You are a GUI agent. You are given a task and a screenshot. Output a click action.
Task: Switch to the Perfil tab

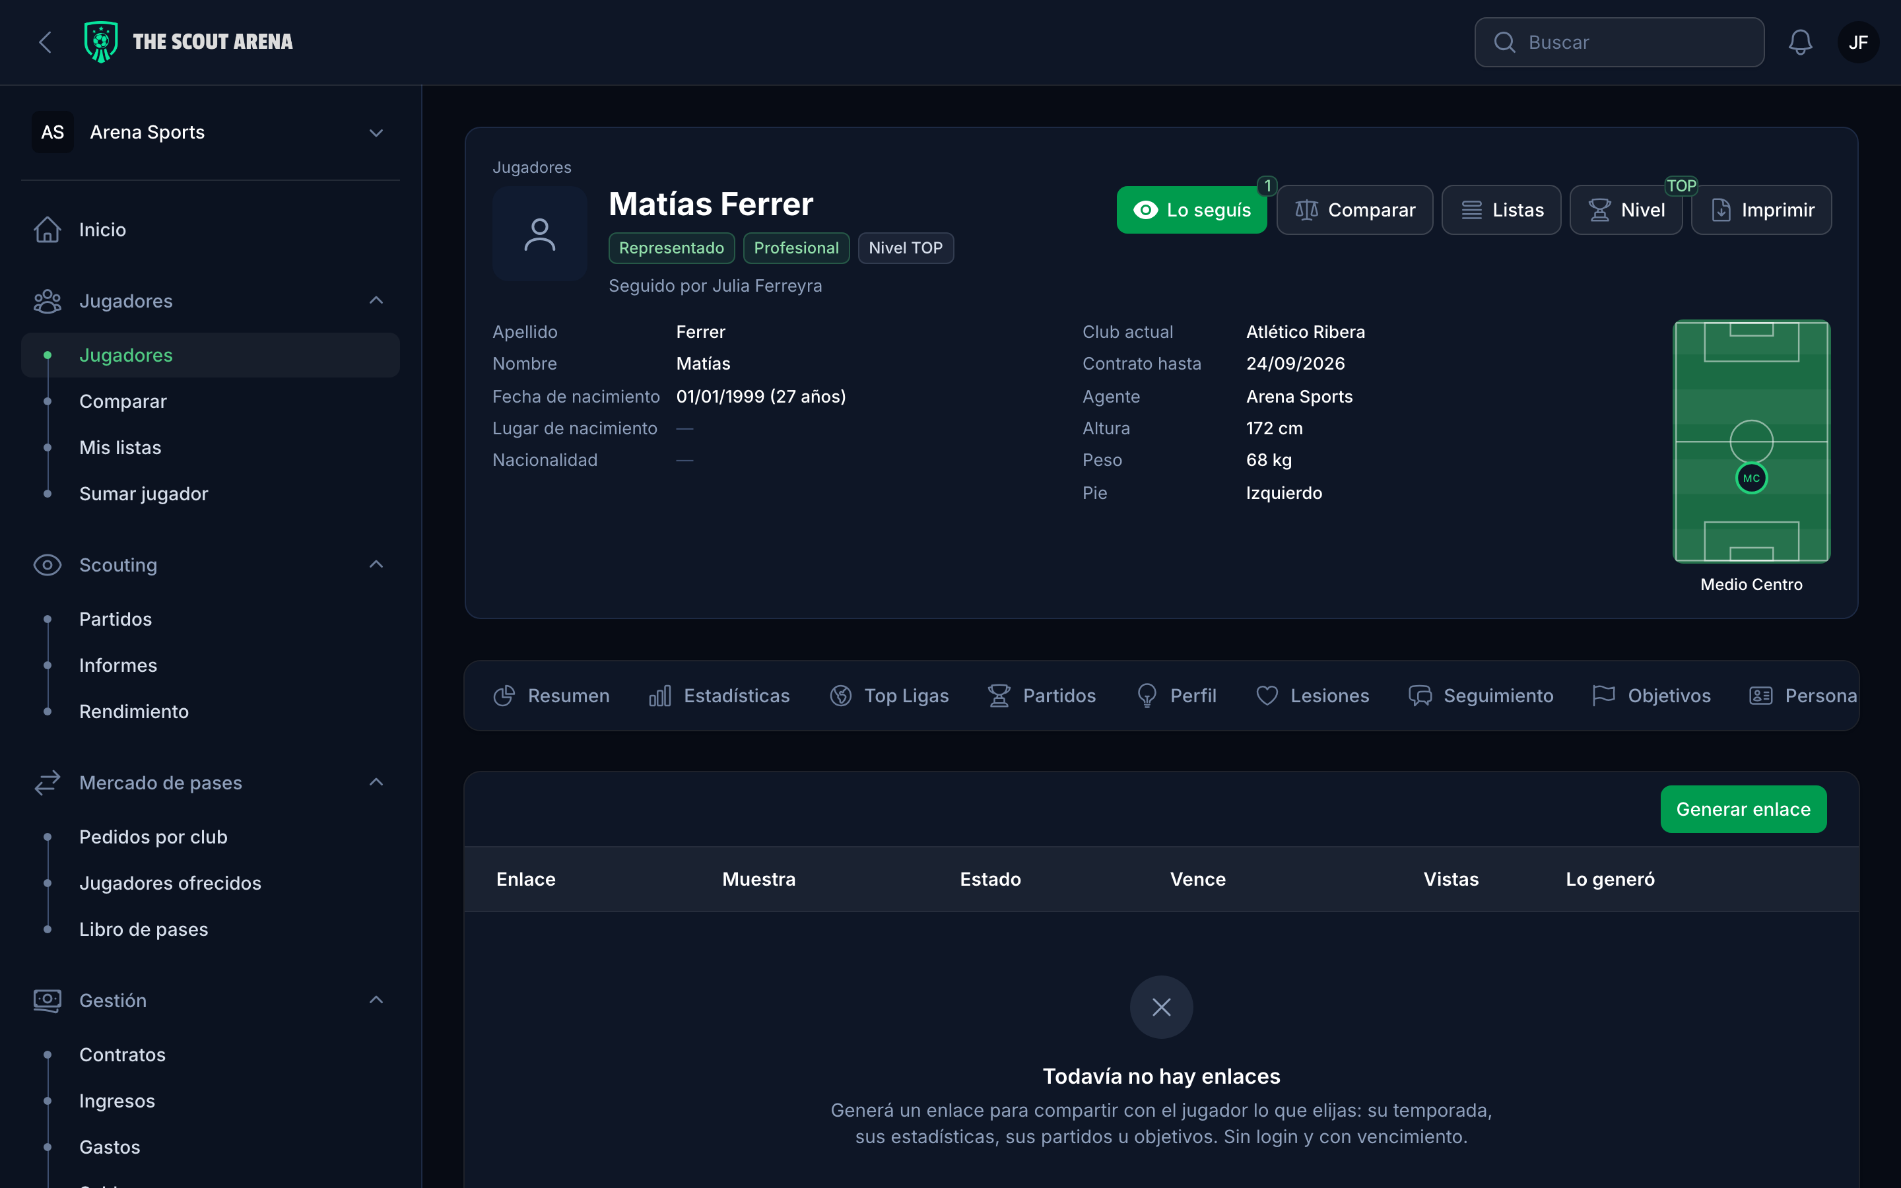pyautogui.click(x=1176, y=696)
